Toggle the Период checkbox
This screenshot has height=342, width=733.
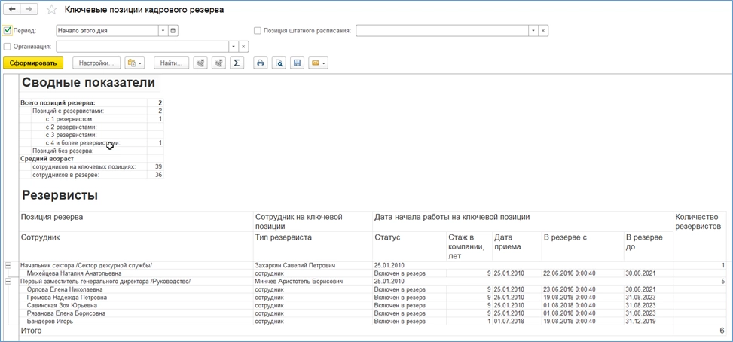coord(8,31)
